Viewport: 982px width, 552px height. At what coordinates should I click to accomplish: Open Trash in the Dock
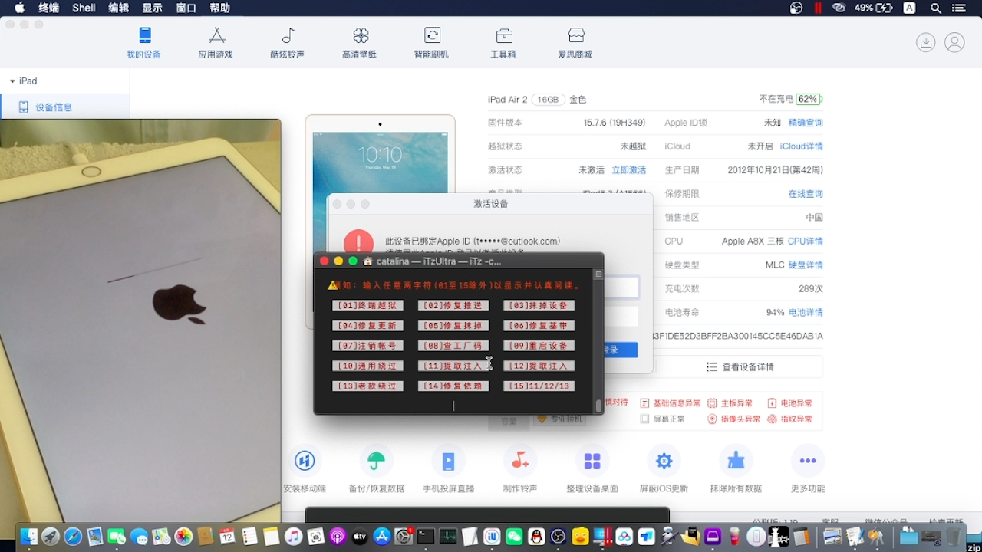pos(954,536)
